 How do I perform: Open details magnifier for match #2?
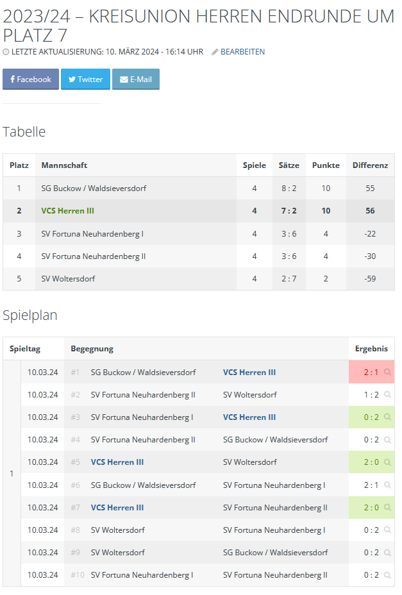[x=387, y=395]
